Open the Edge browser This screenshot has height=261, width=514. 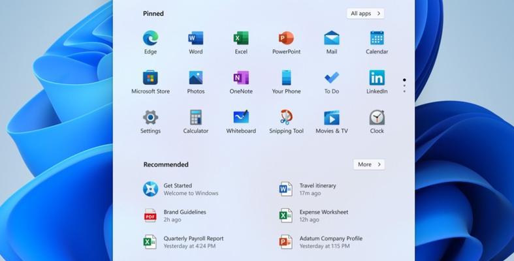pyautogui.click(x=150, y=42)
